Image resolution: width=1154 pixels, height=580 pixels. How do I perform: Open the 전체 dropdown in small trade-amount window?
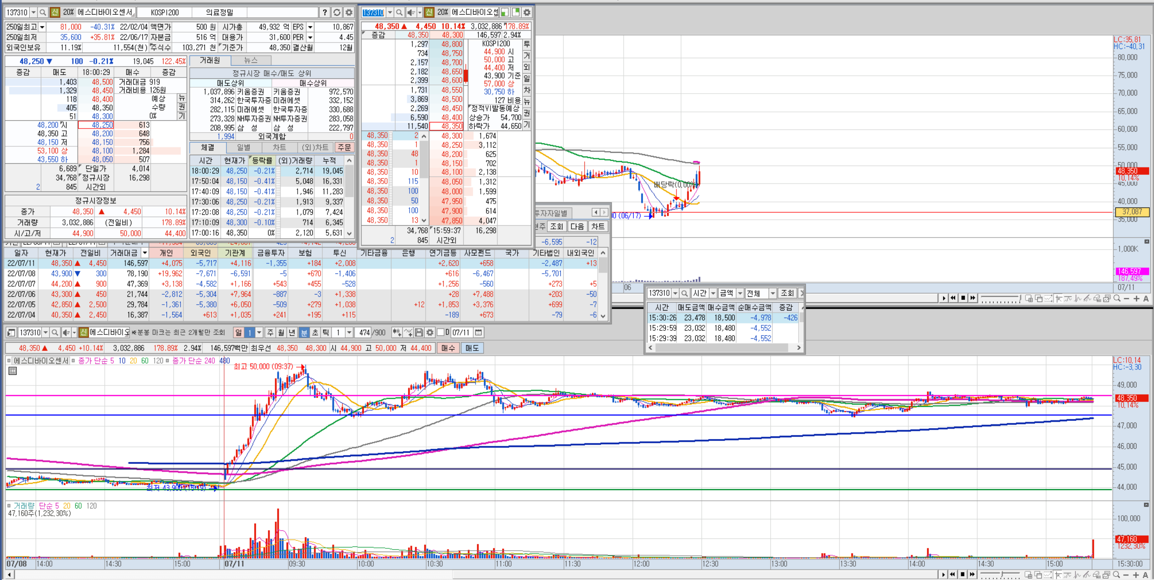point(773,293)
